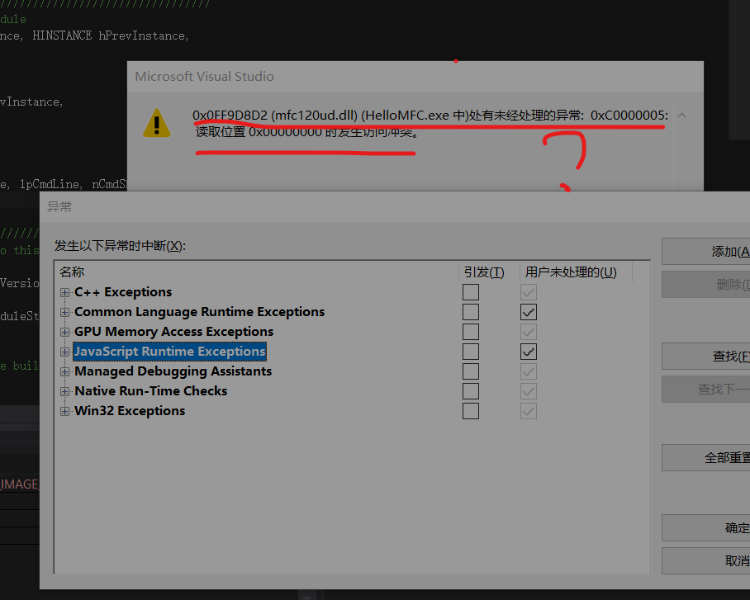Select Native Run-Time Checks row
The image size is (750, 600).
150,391
